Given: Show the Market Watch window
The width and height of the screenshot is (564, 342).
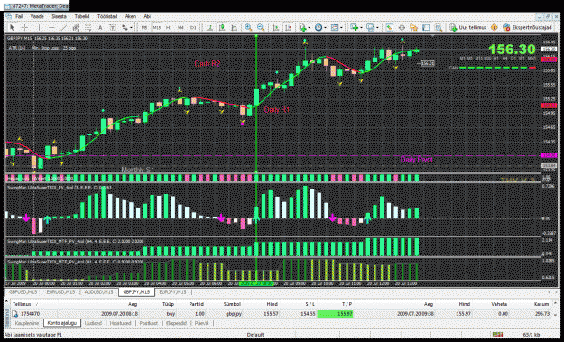Looking at the screenshot, I should point(389,27).
